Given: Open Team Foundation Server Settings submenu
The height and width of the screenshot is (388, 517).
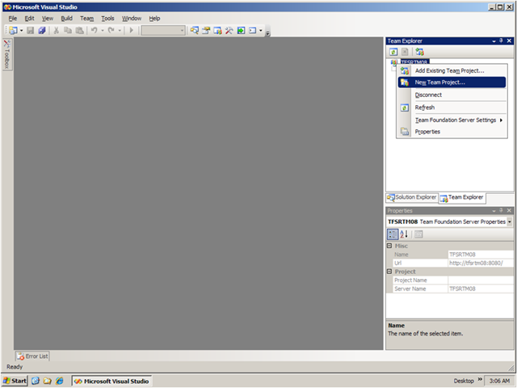Looking at the screenshot, I should 452,120.
